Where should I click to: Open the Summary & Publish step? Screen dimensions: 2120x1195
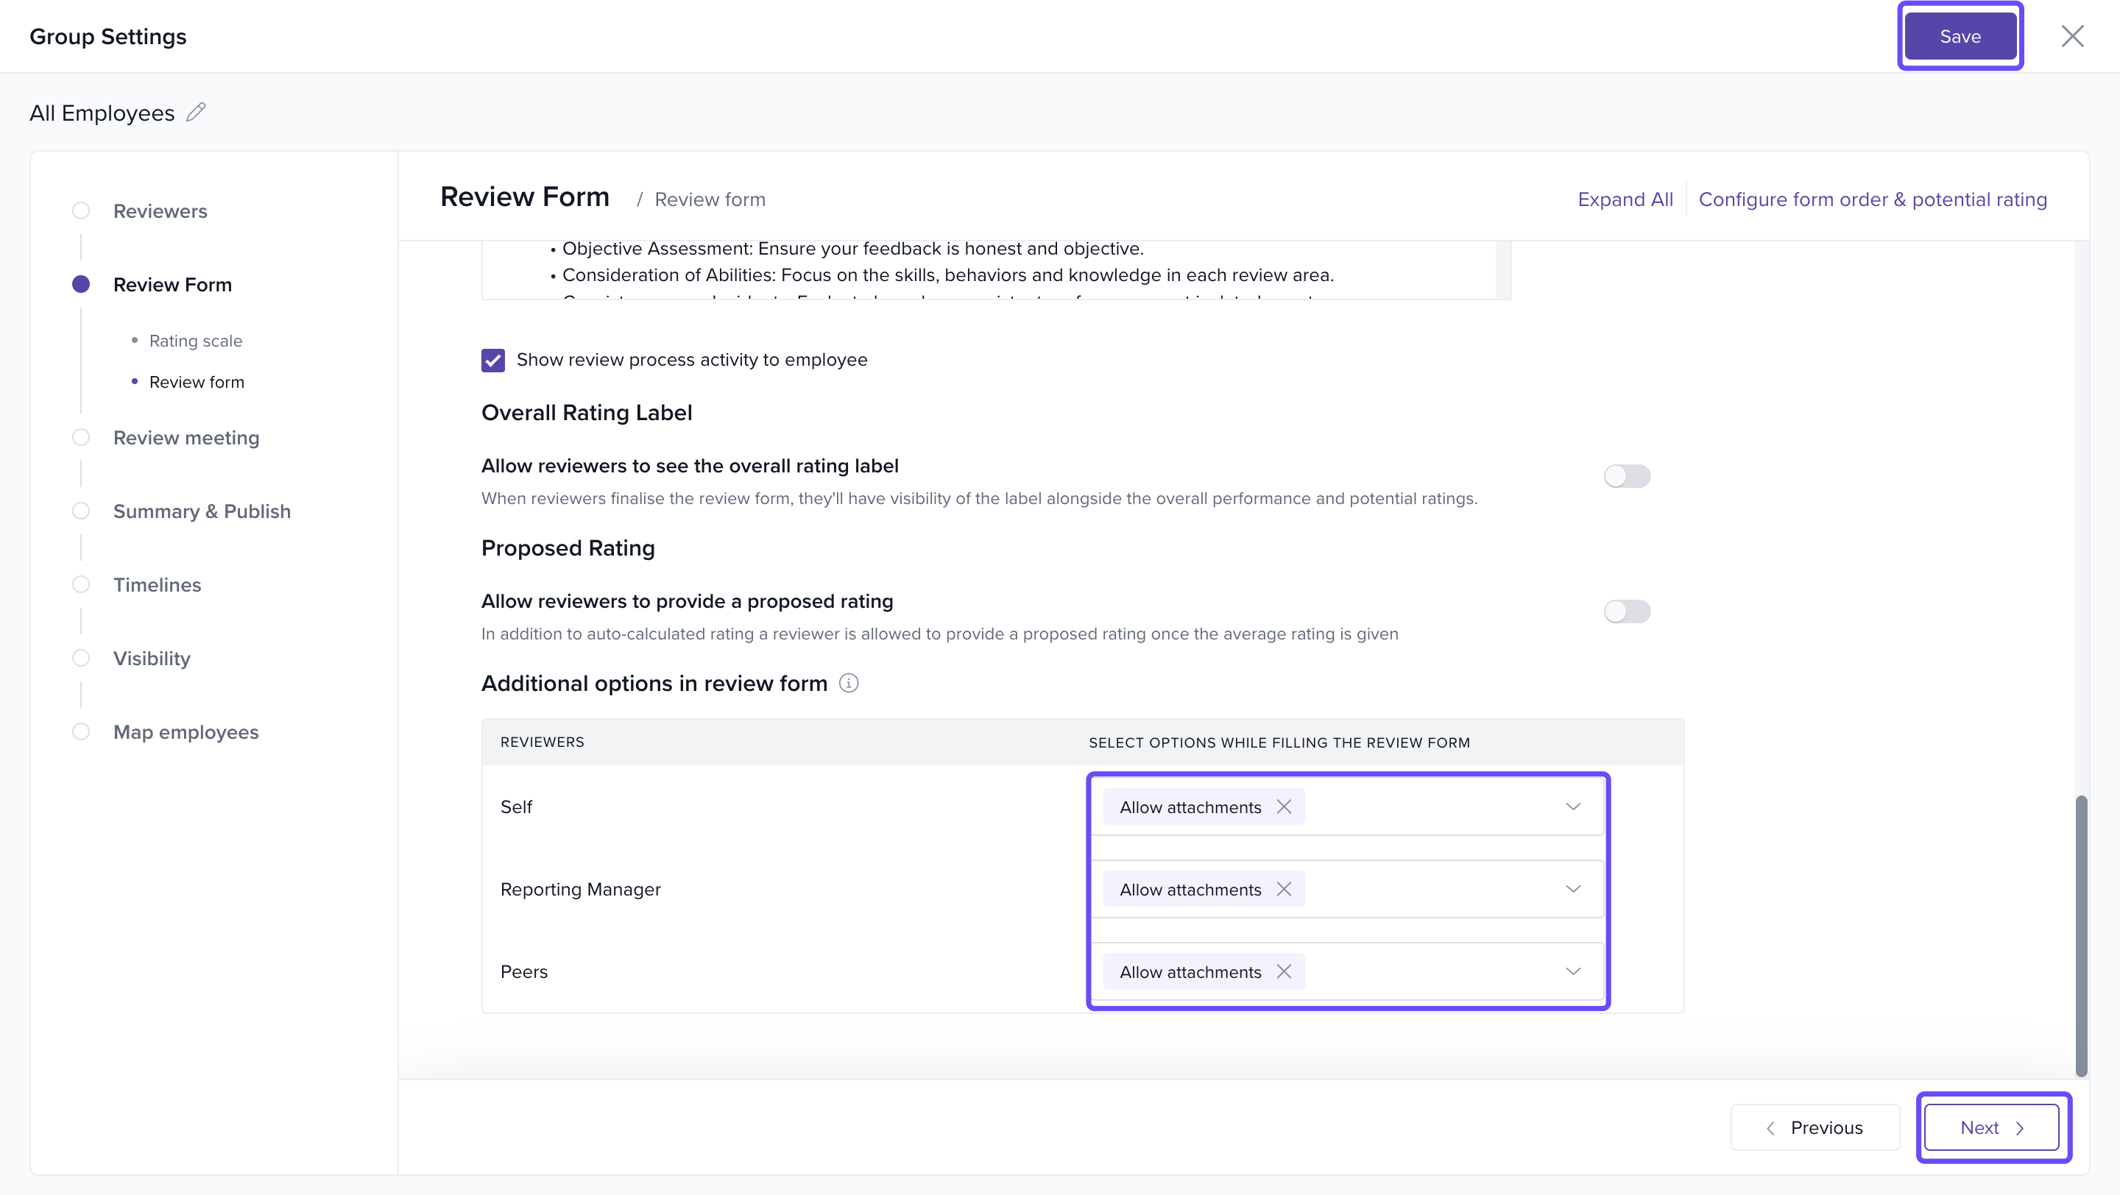pyautogui.click(x=202, y=511)
